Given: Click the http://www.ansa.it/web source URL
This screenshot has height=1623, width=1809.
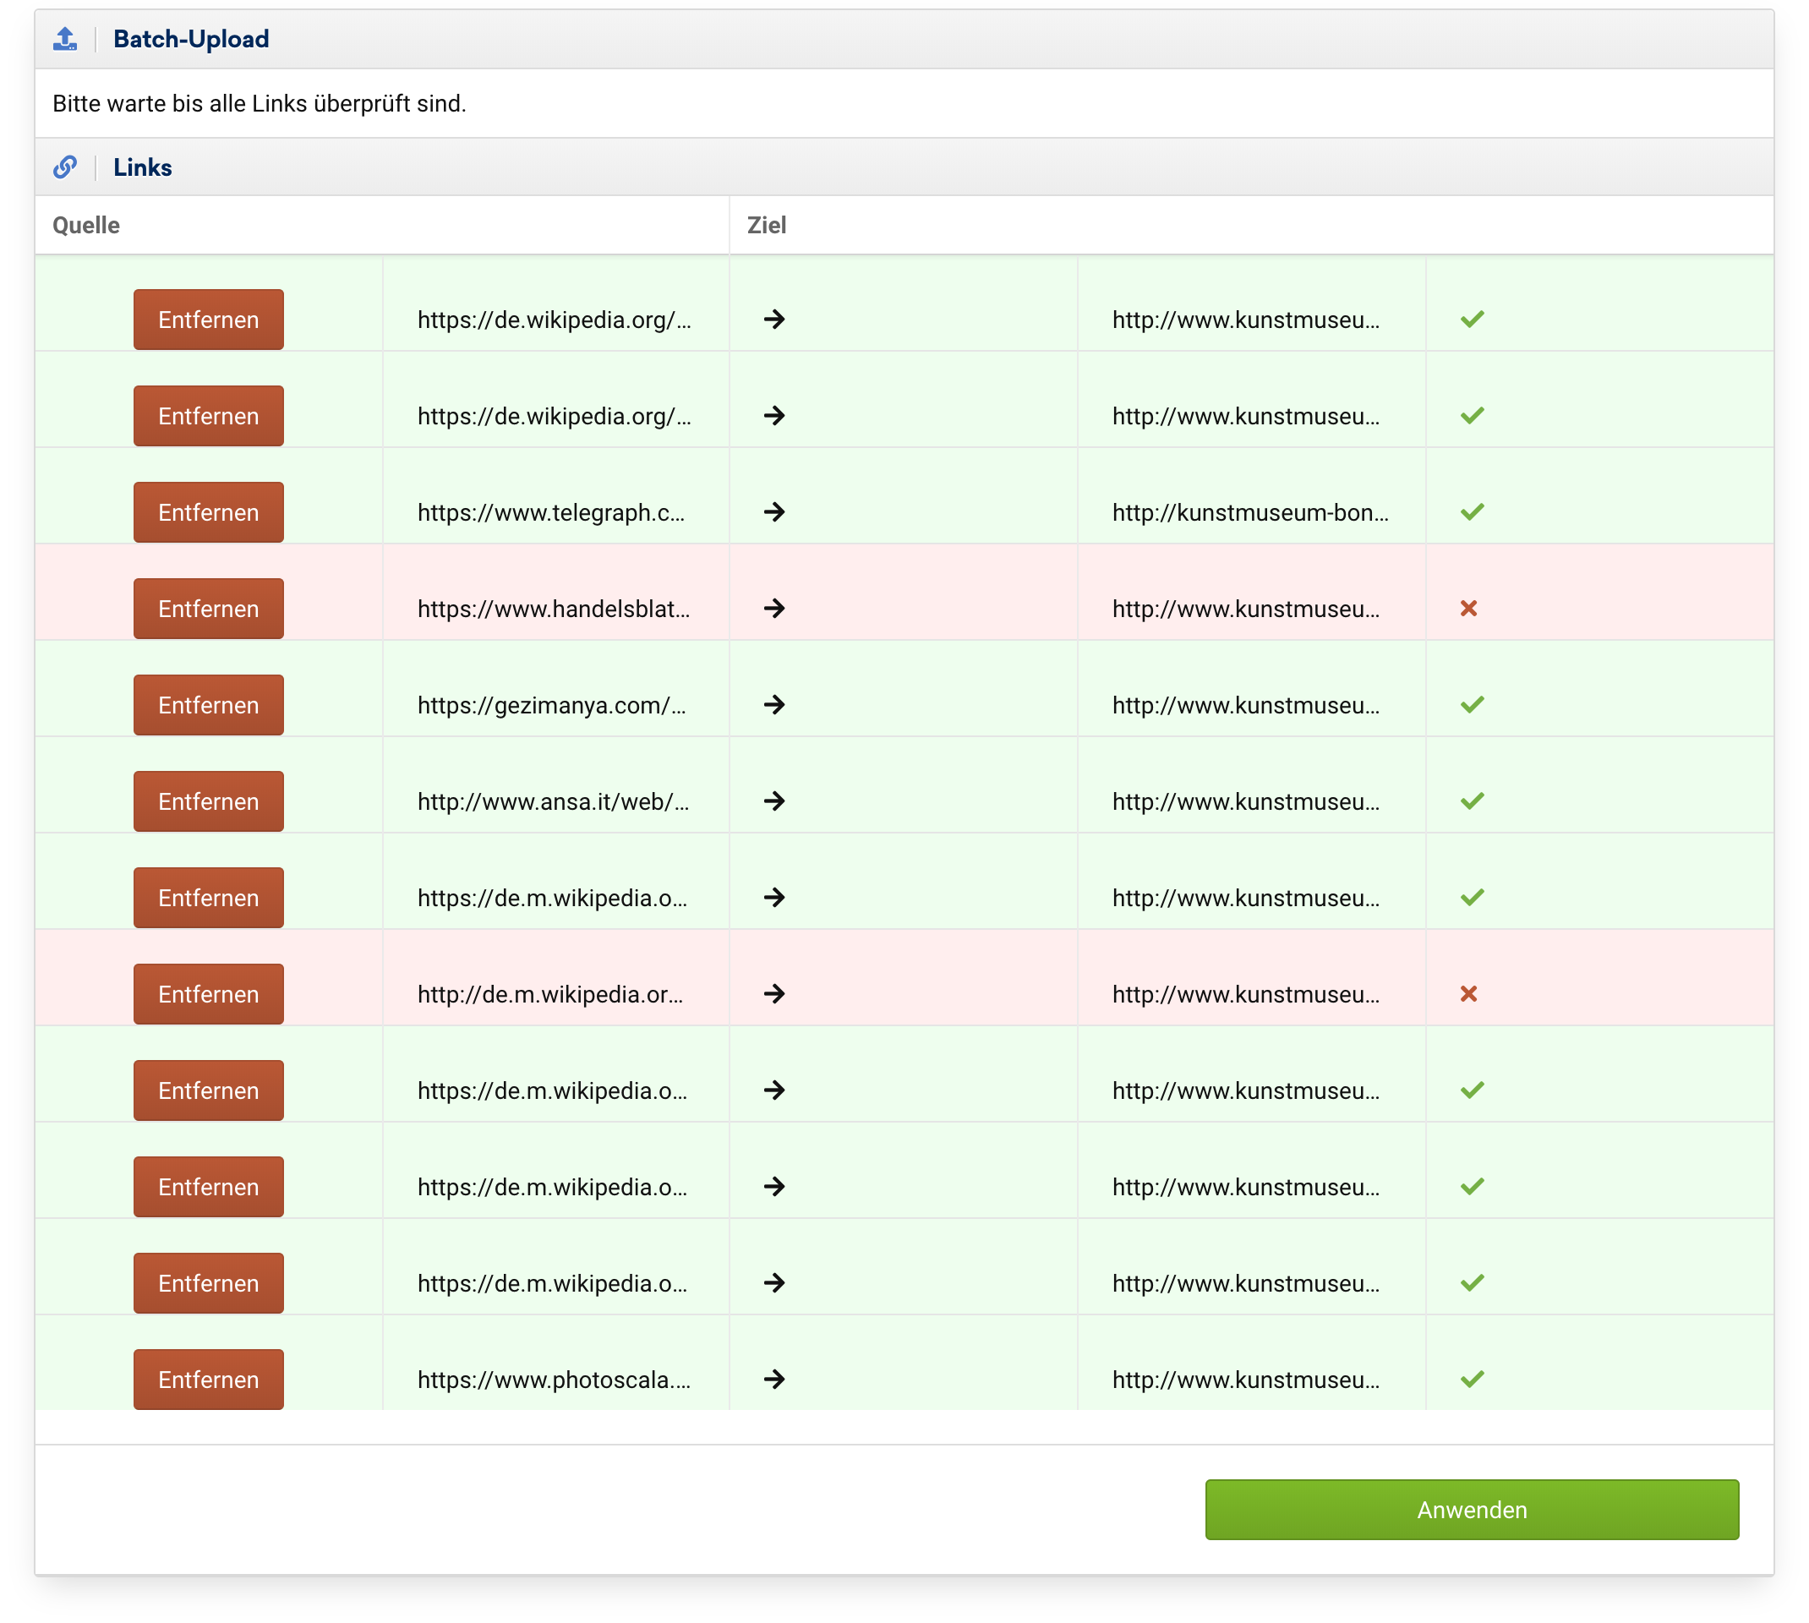Looking at the screenshot, I should pyautogui.click(x=553, y=801).
